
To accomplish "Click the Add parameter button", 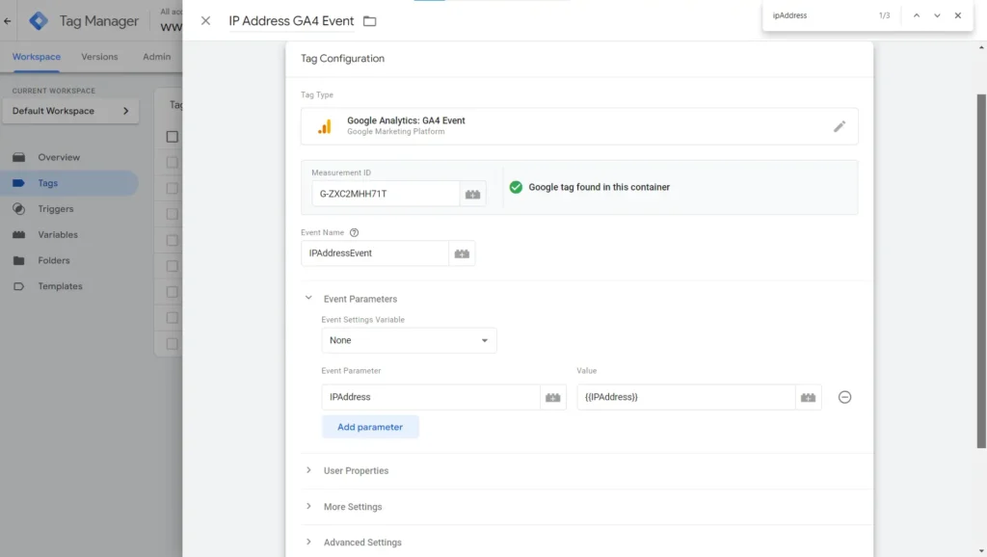I will tap(370, 426).
